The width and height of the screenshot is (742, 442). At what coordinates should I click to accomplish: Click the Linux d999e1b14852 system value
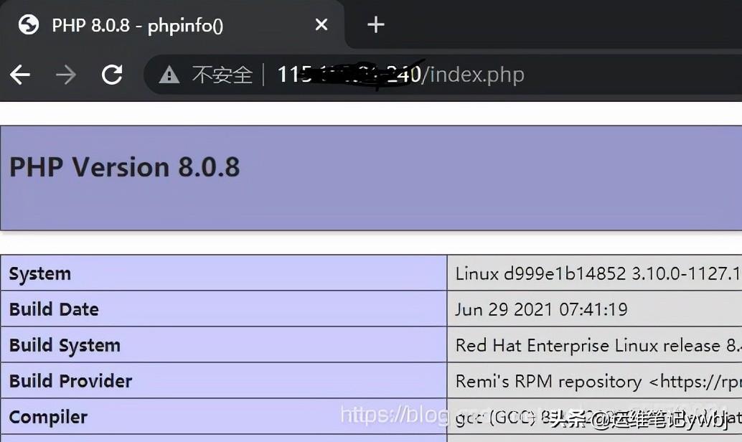[598, 273]
